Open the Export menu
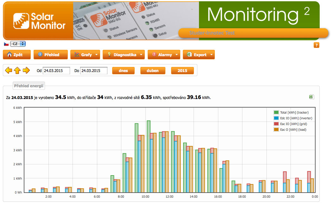The height and width of the screenshot is (205, 333). click(199, 55)
